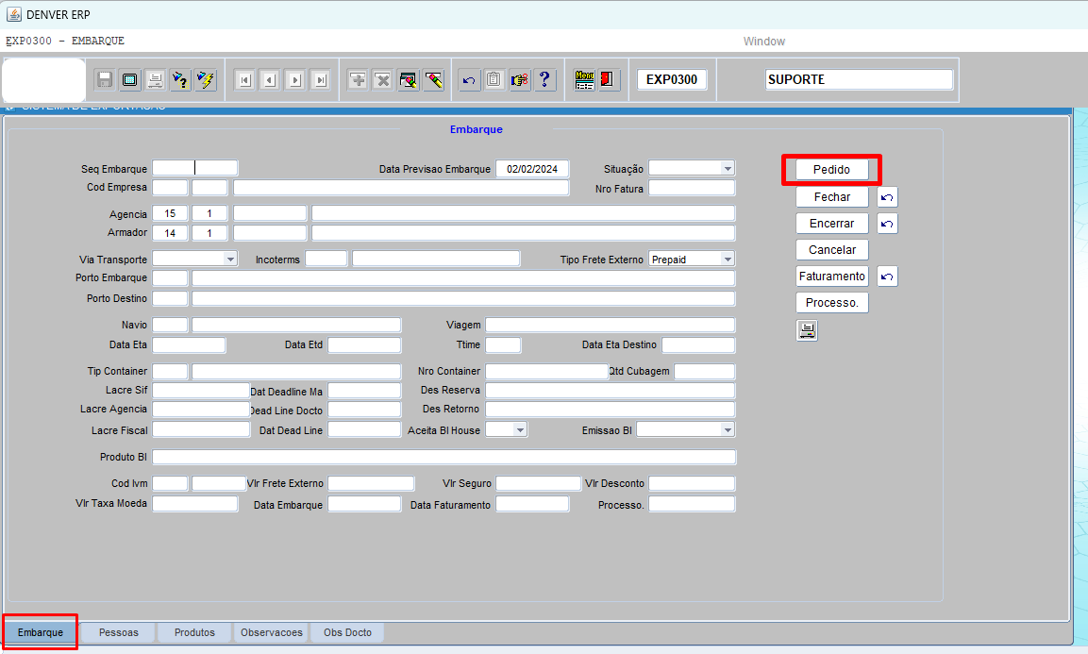Click the Nro Container input field

(x=546, y=371)
